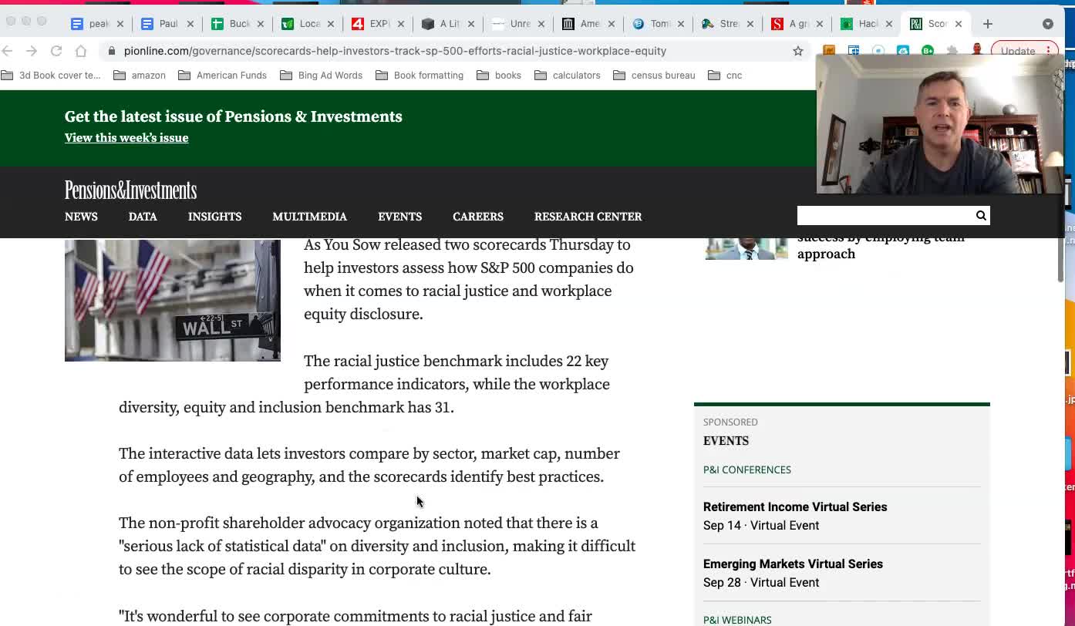The height and width of the screenshot is (626, 1075).
Task: Open Retirement Income Virtual Series event
Action: (794, 507)
